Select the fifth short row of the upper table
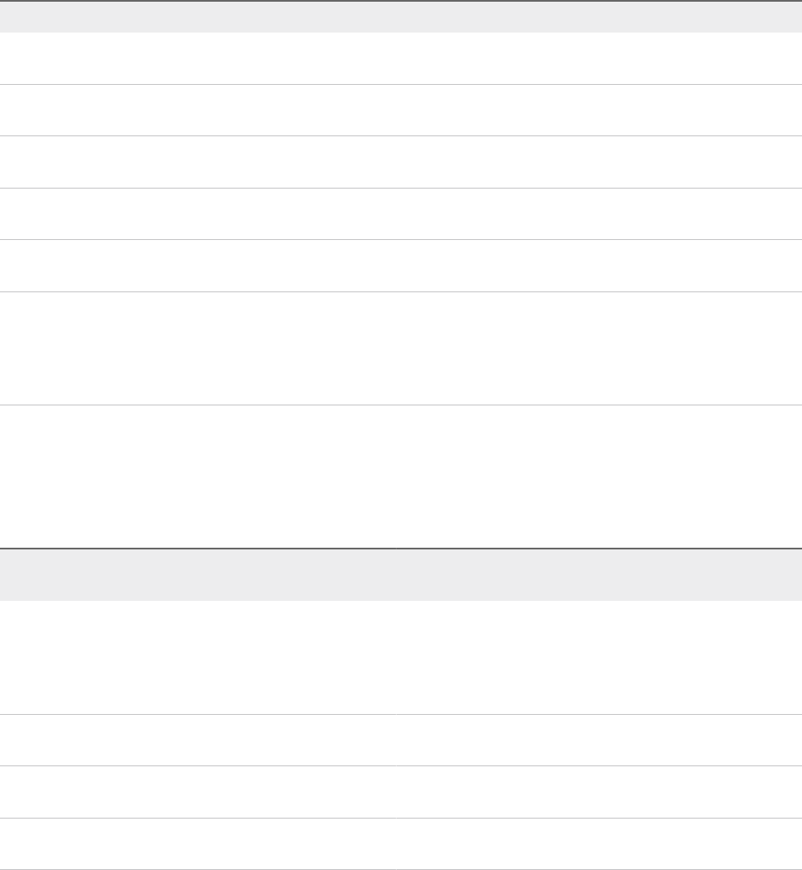The image size is (802, 870). (401, 266)
